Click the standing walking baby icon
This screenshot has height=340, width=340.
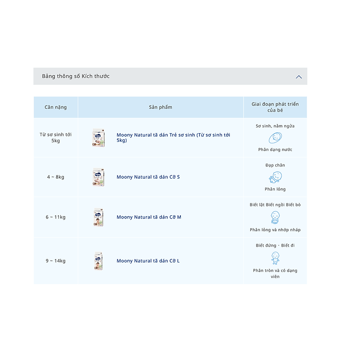[275, 258]
